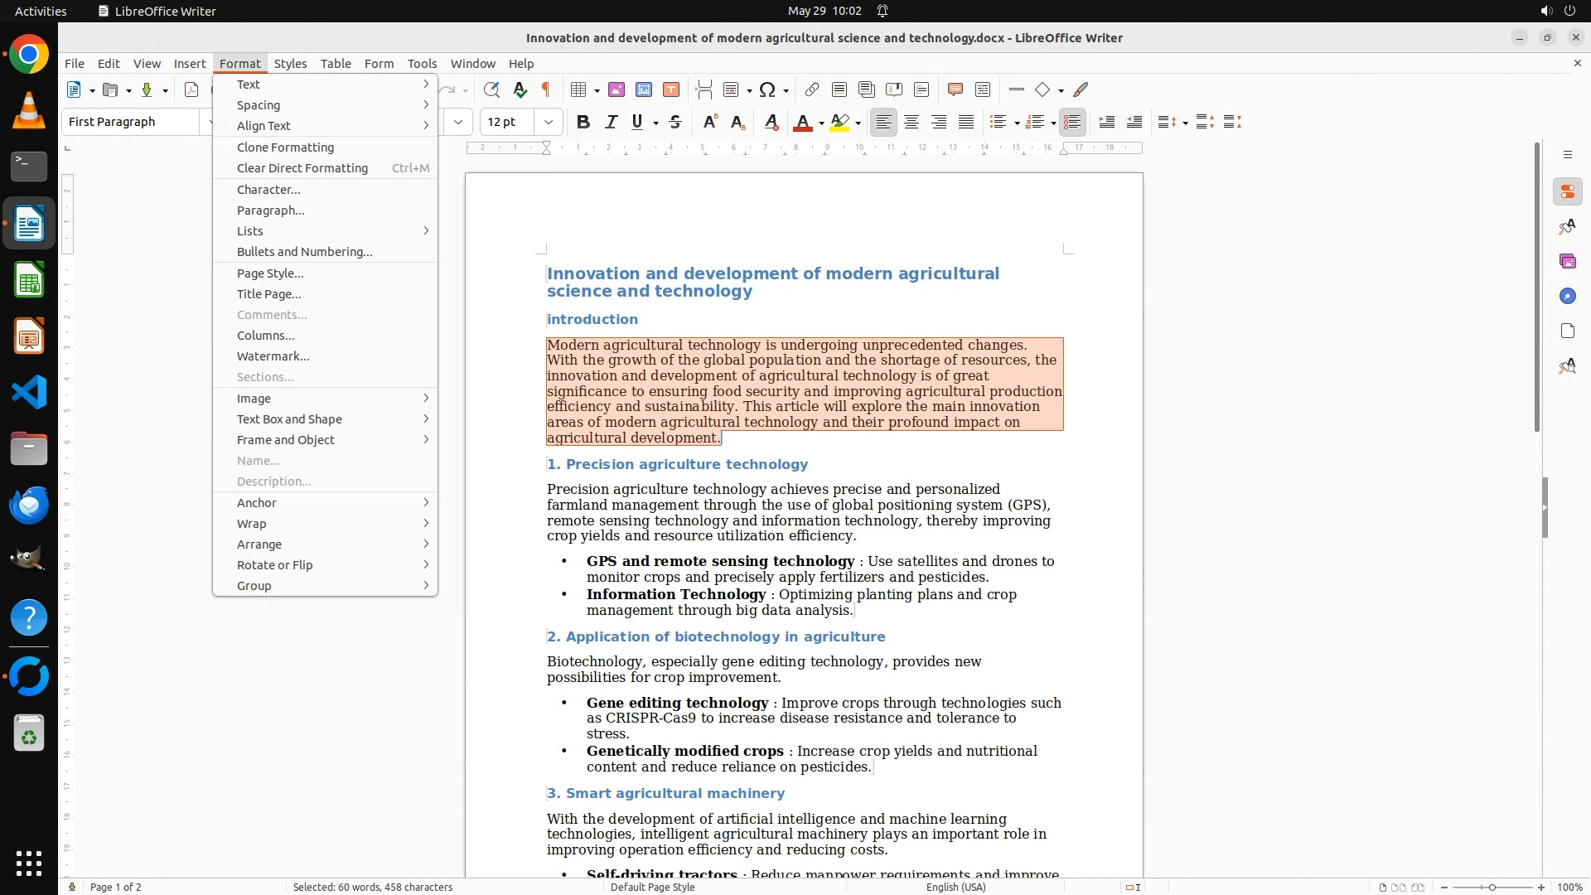Choose Watermark... menu entry
Image resolution: width=1591 pixels, height=895 pixels.
pyautogui.click(x=273, y=356)
